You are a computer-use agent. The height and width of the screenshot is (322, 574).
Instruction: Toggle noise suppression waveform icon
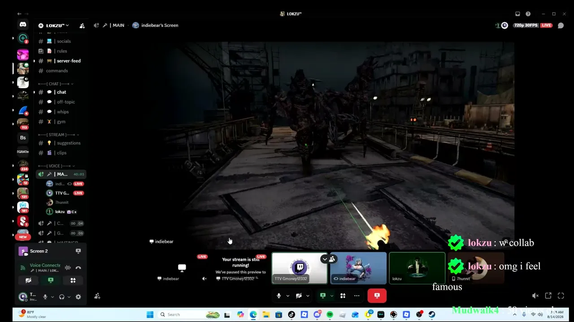[x=68, y=268]
